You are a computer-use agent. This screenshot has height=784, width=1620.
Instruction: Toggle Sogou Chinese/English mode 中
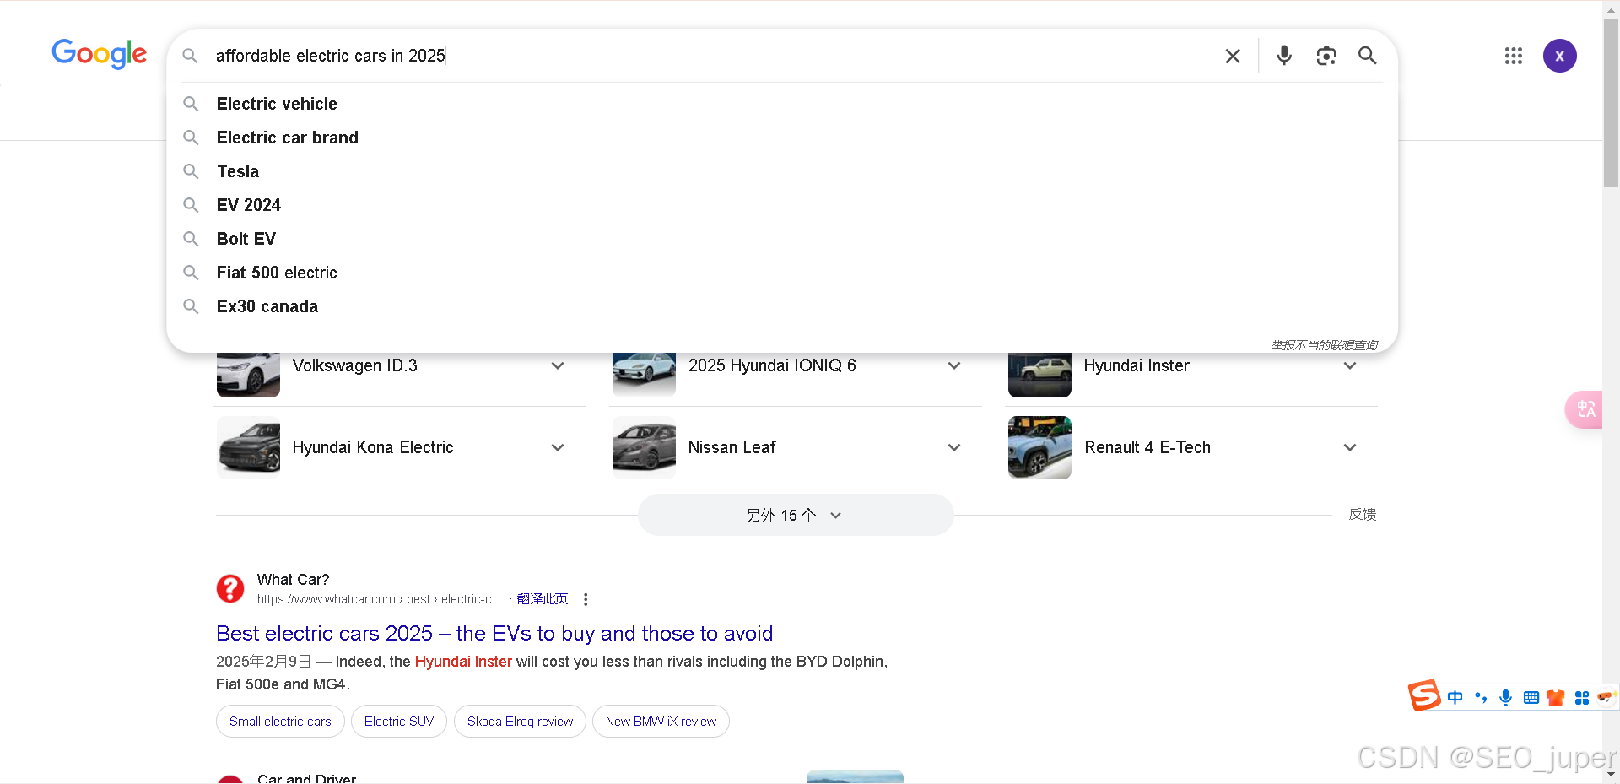[1455, 697]
